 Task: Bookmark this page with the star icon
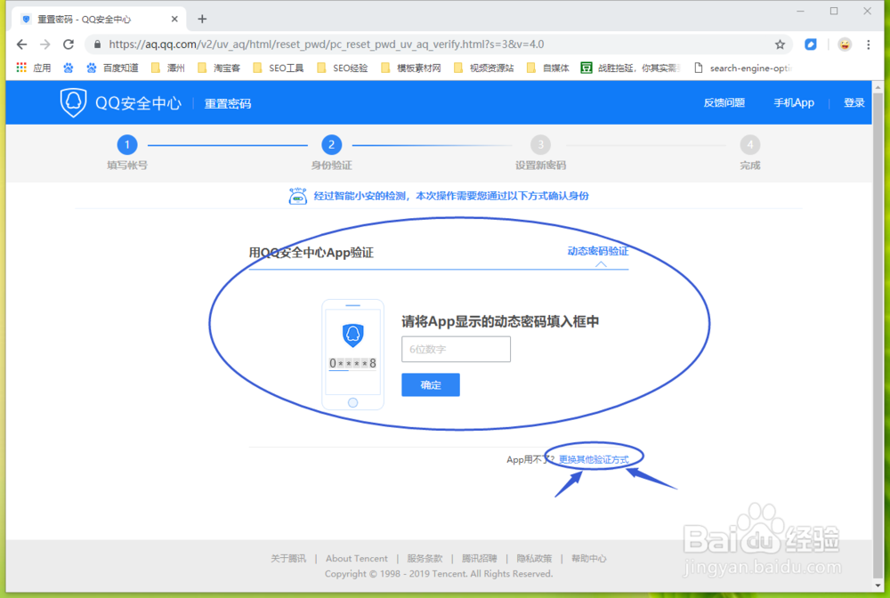780,44
